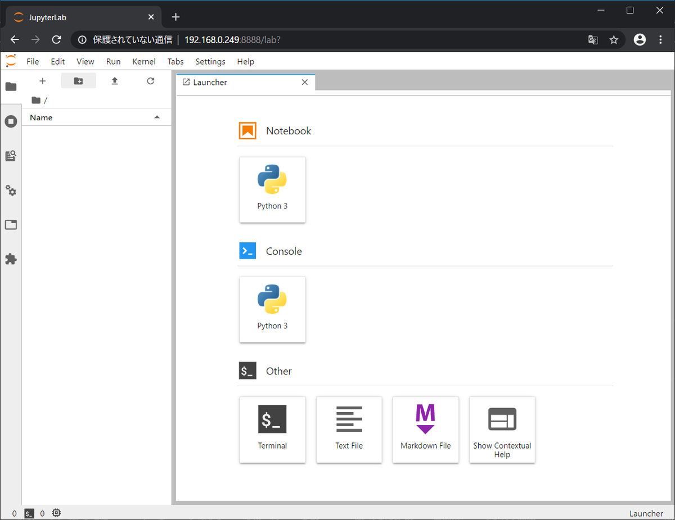Screen dimensions: 675x520
Task: Close the JupyterLab browser tab
Action: coord(151,17)
